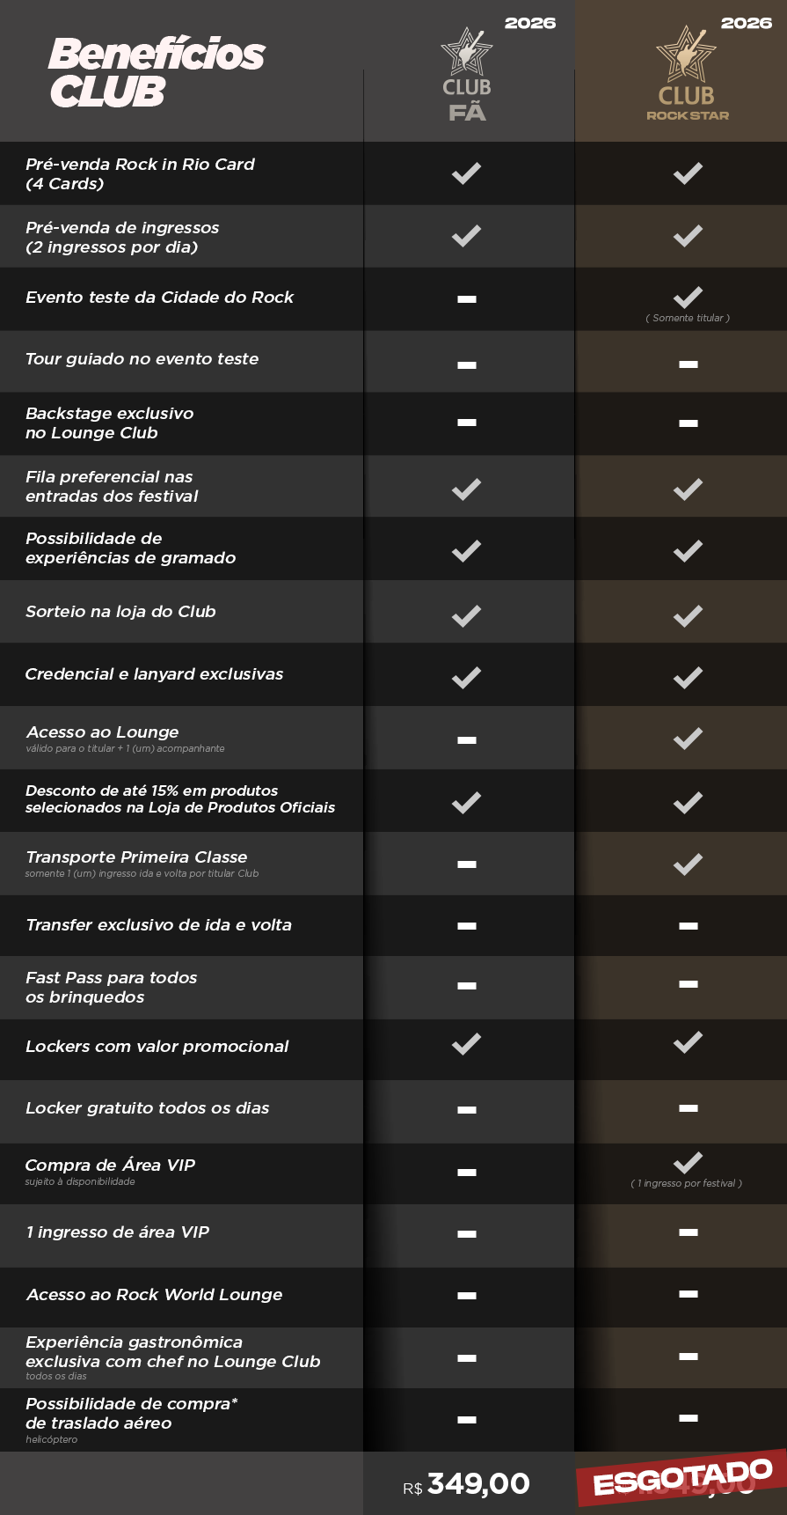Viewport: 787px width, 1515px height.
Task: Click the Possibilidade de compra de traslado aéreo label
Action: (x=131, y=1413)
